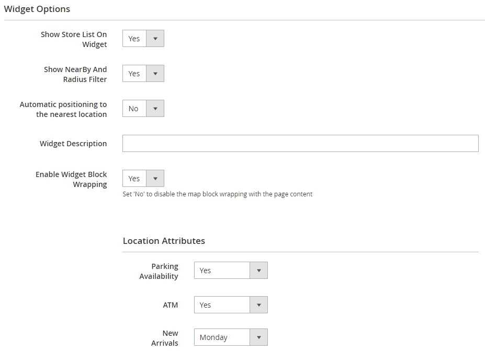Viewport: 485px width, 352px height.
Task: Open the Automatic positioning to nearest location dropdown
Action: 143,109
